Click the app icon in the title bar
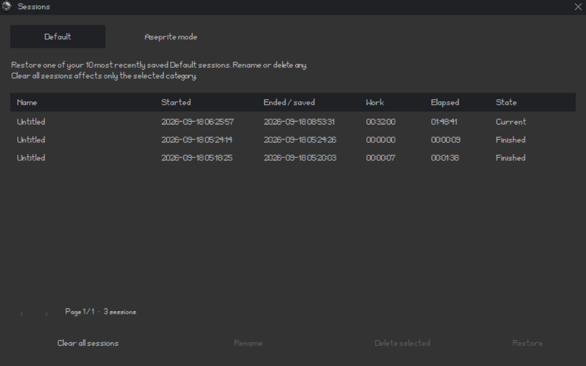This screenshot has height=366, width=586. [6, 6]
